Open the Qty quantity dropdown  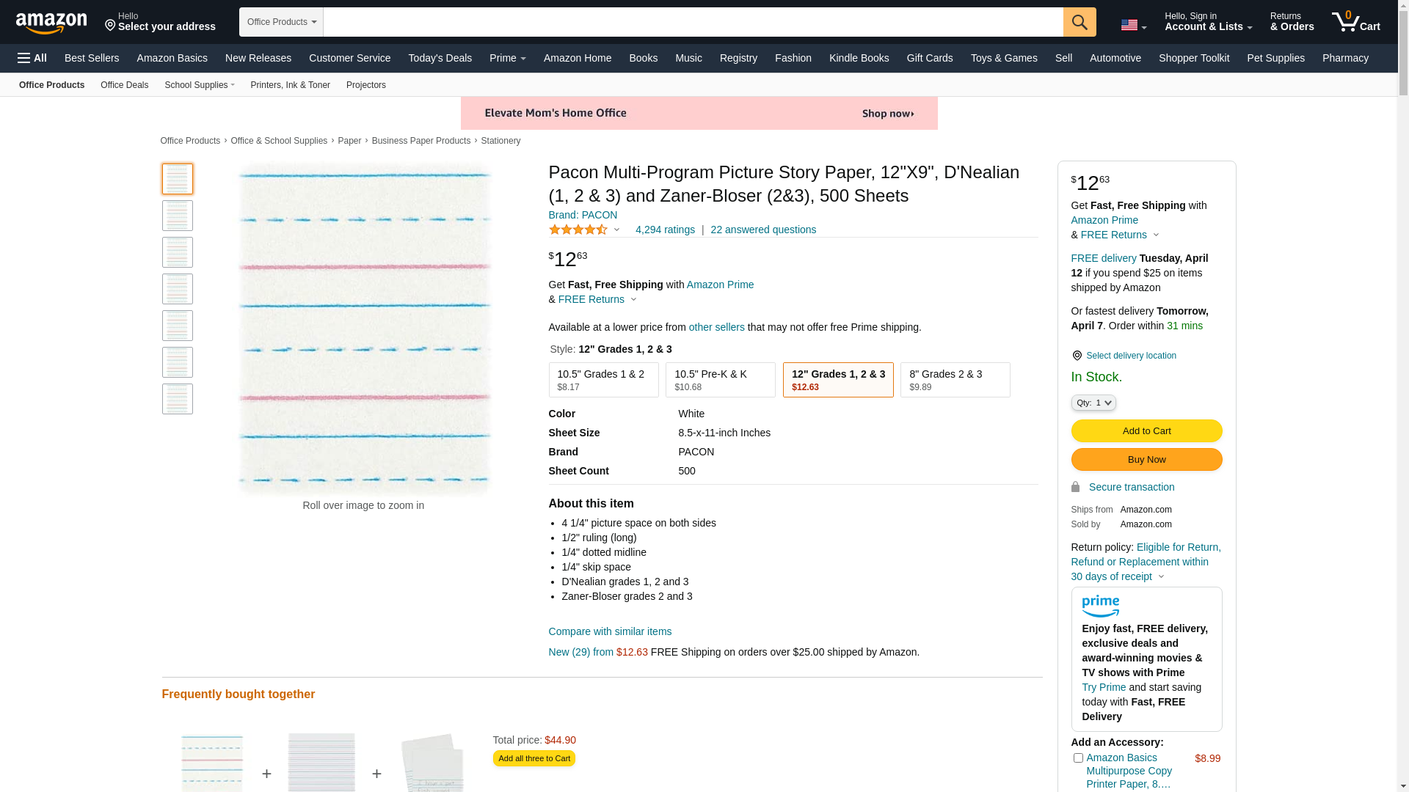tap(1093, 403)
